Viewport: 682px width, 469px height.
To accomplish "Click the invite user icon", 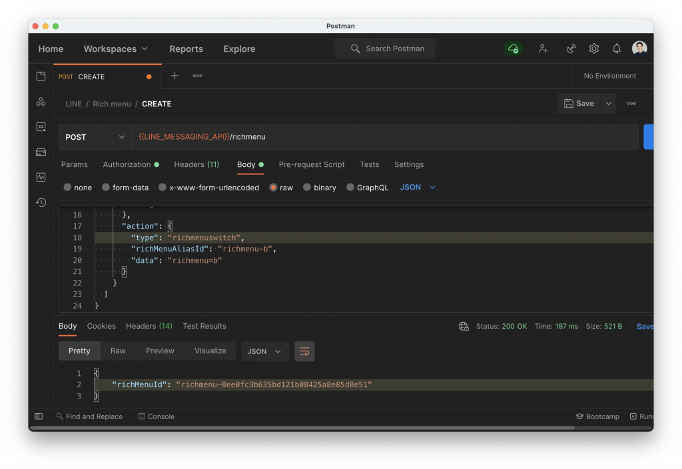I will [543, 49].
